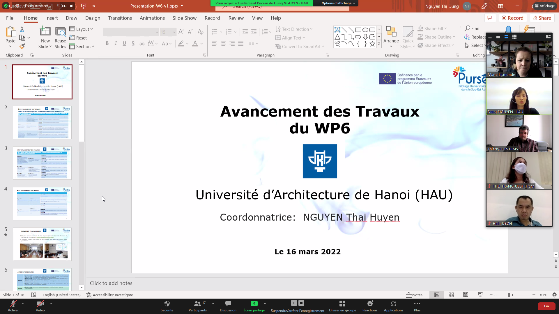Click the red Fin button
559x314 pixels.
pos(546,306)
